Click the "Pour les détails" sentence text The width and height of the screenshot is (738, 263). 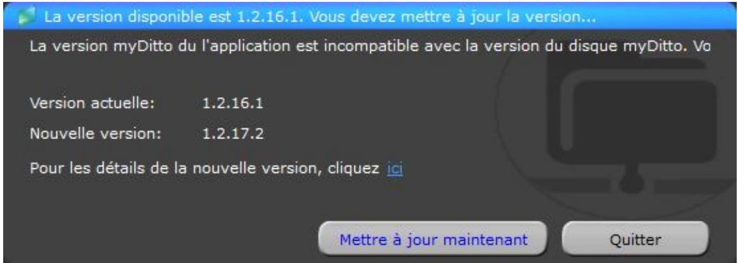click(205, 168)
